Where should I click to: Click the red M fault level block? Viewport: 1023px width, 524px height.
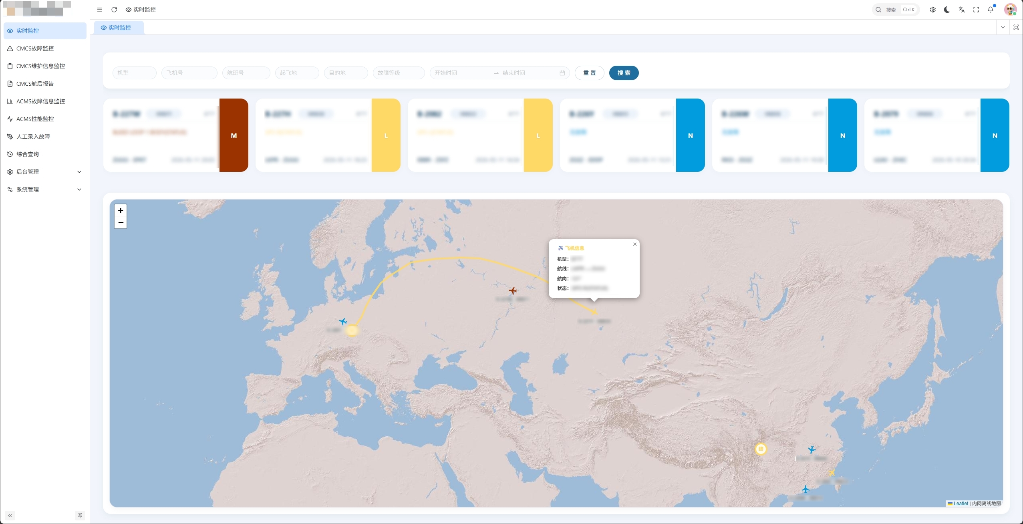coord(234,135)
